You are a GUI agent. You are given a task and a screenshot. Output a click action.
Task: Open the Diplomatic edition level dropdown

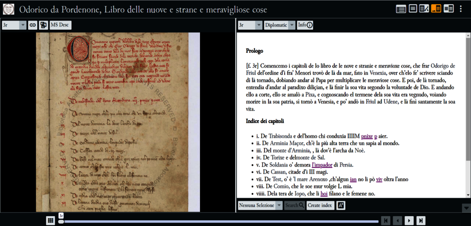pyautogui.click(x=280, y=25)
